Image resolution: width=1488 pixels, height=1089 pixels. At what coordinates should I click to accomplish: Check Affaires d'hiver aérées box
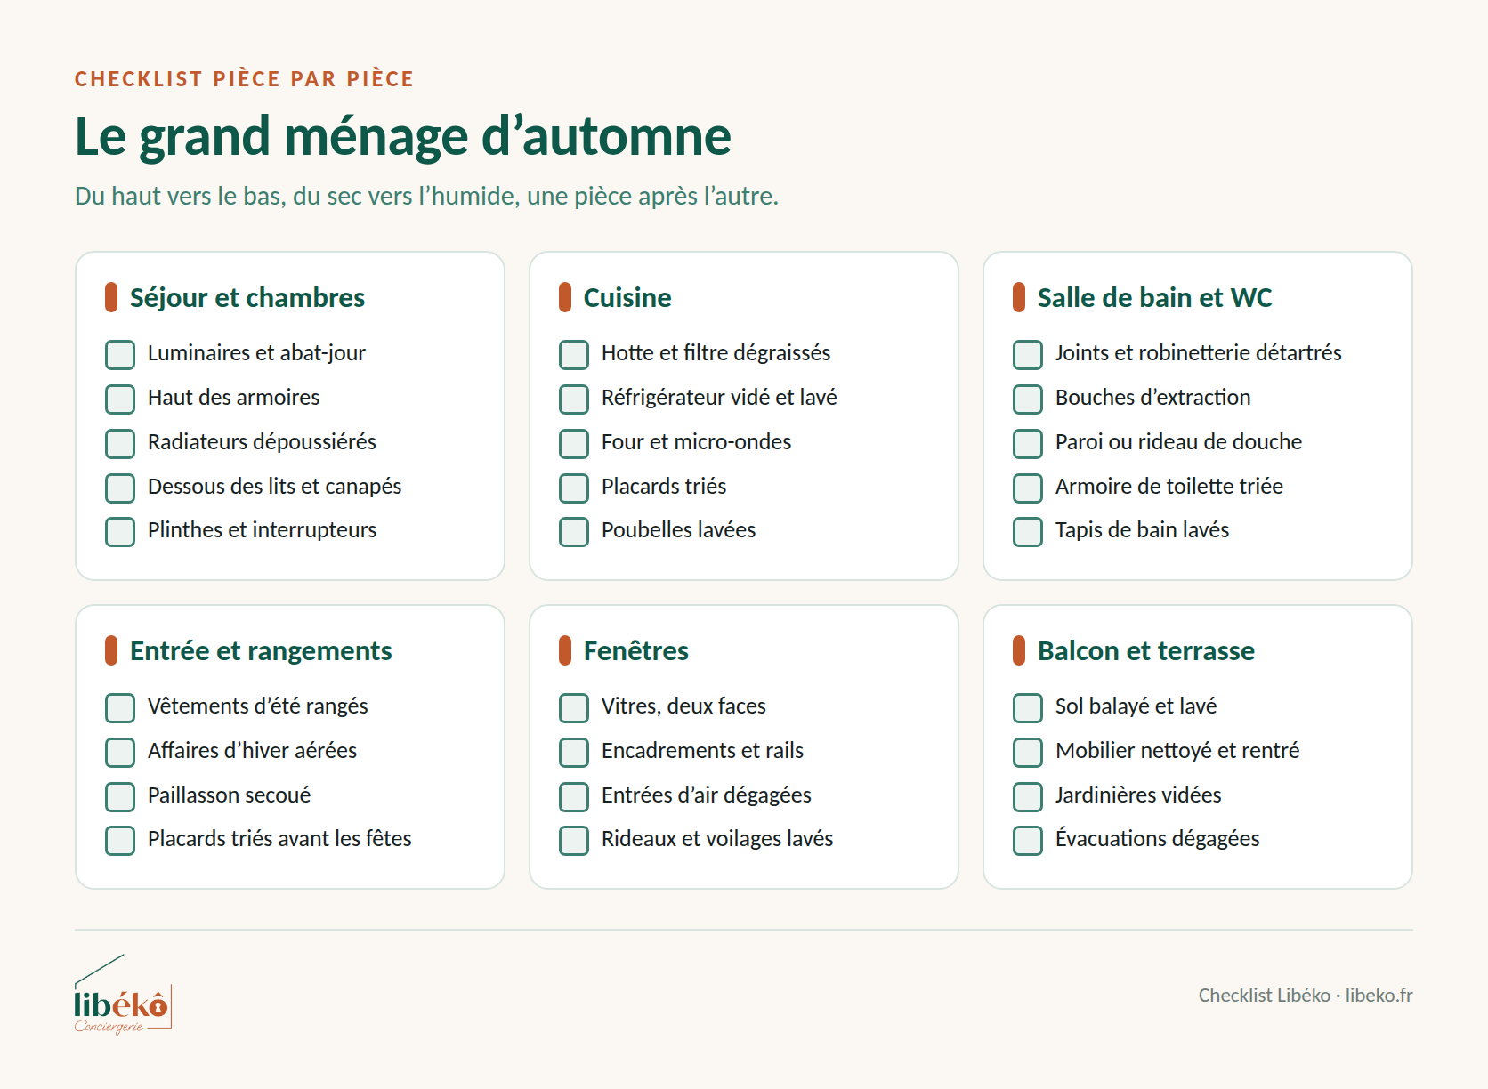pos(120,752)
